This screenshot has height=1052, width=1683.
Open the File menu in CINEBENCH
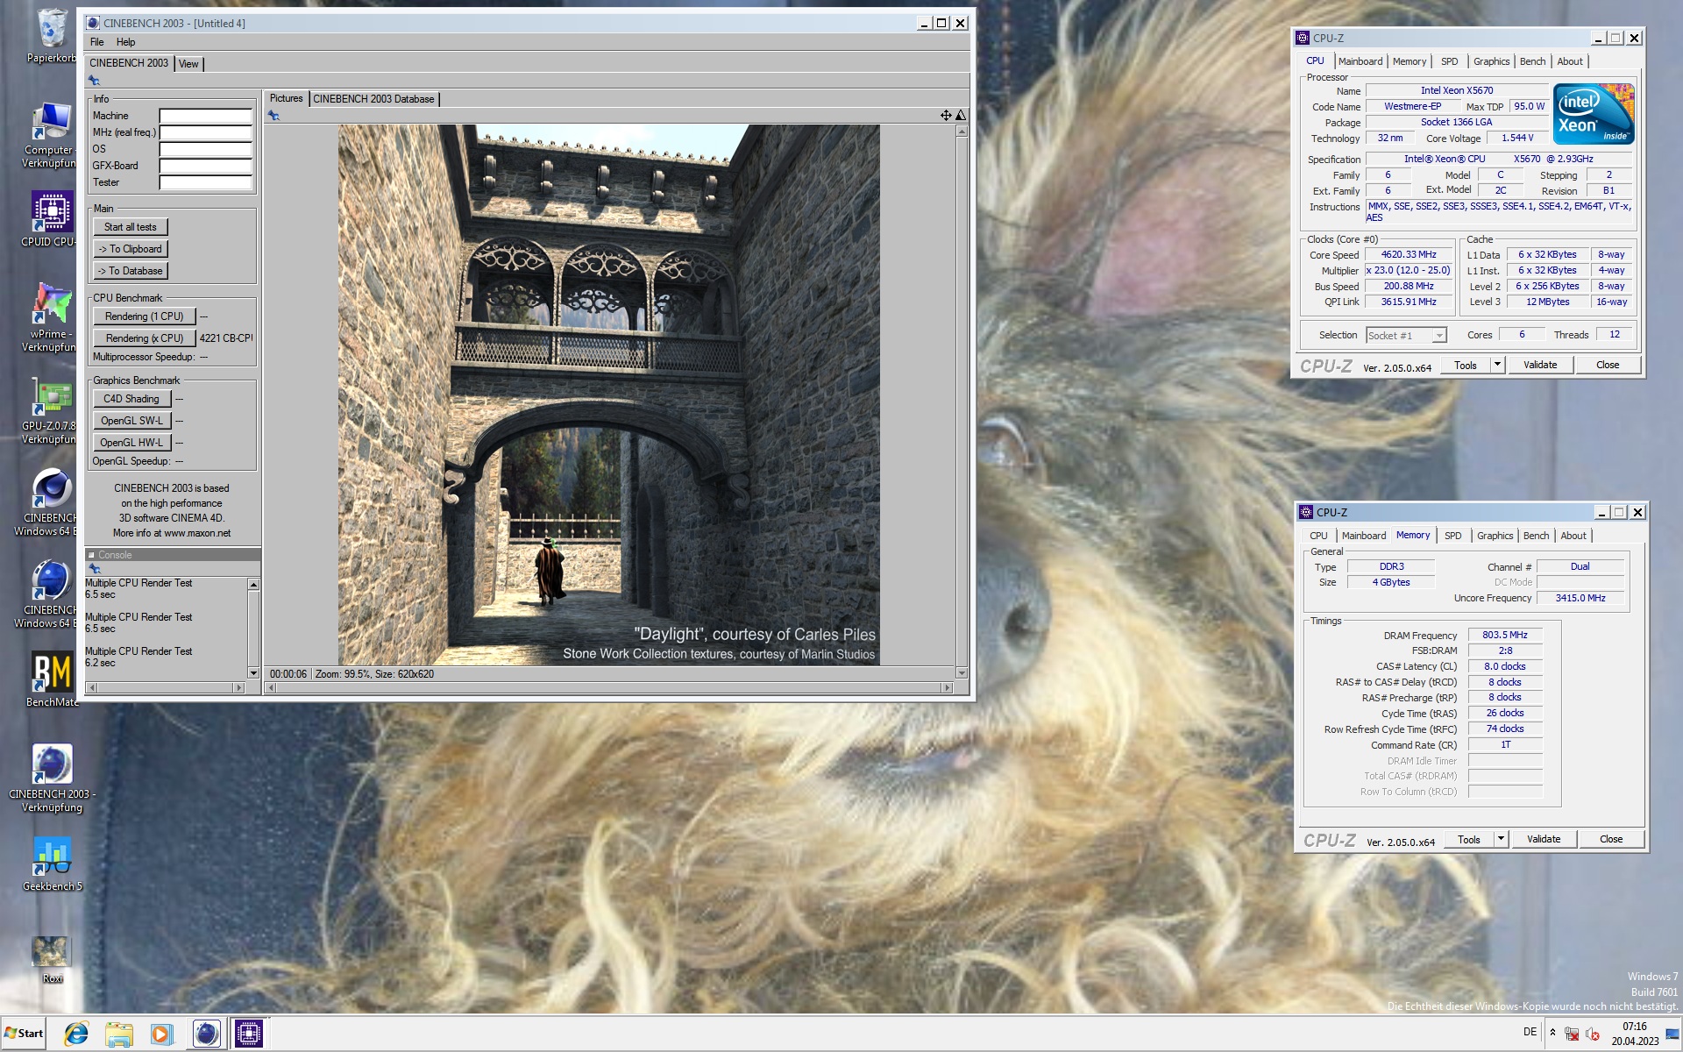(96, 42)
